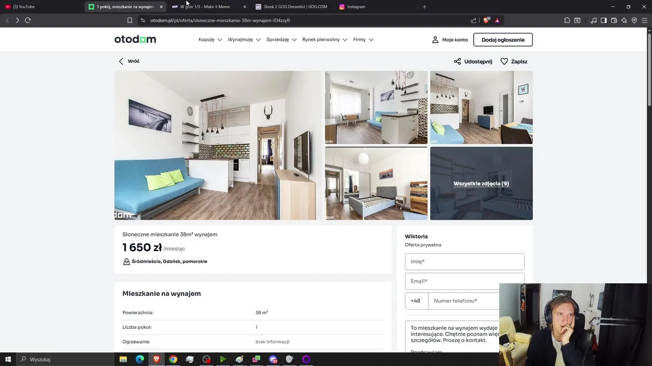Click the Śródmieście, Gdańsk, pomorskie location text
652x366 pixels.
170,261
